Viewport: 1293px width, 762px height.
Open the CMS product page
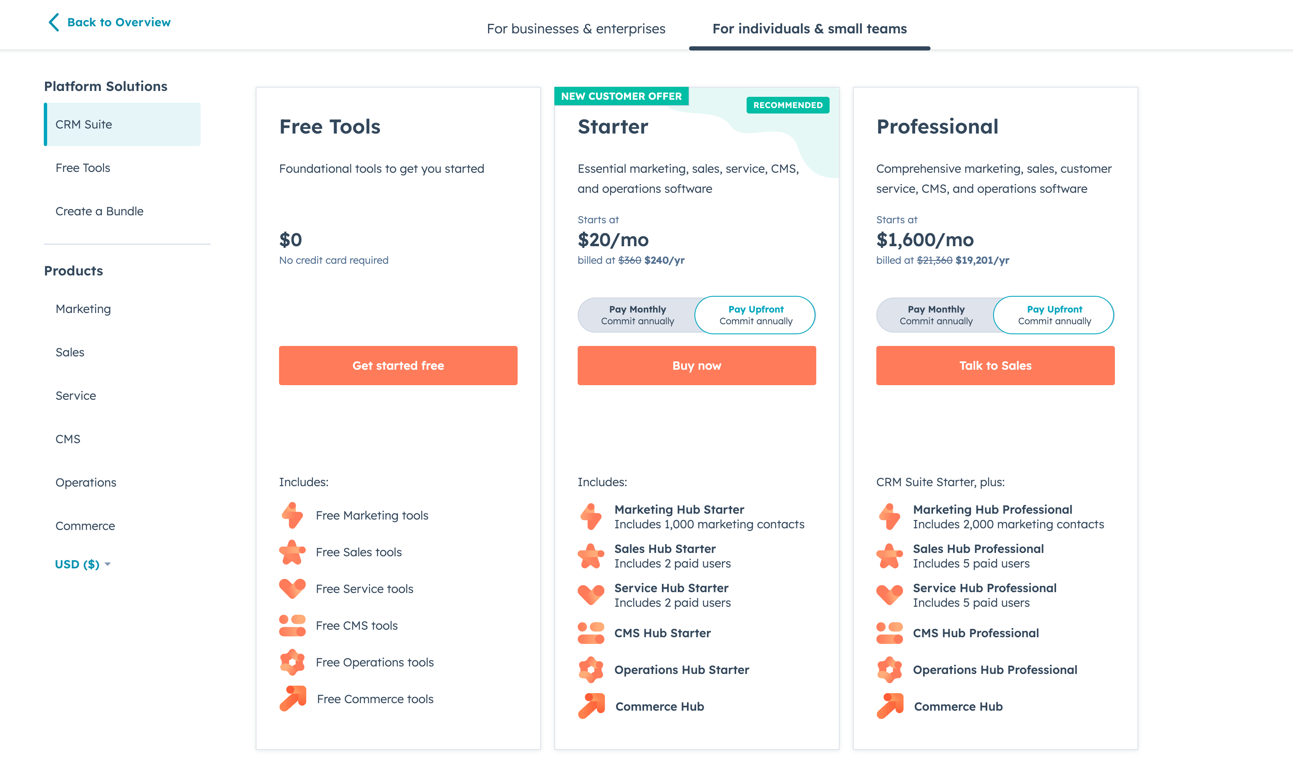pos(68,439)
